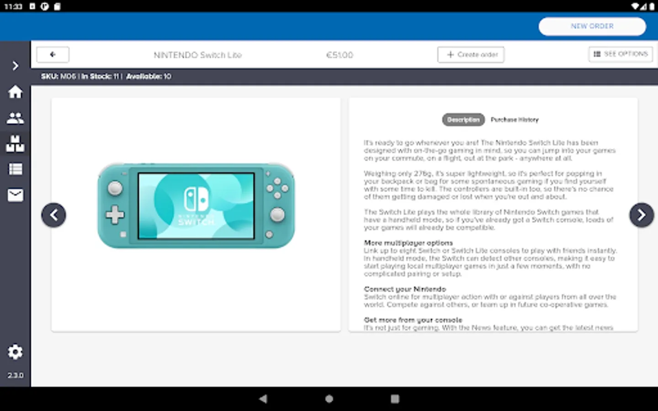Switch to the Purchase History tab
This screenshot has width=658, height=411.
pyautogui.click(x=515, y=120)
